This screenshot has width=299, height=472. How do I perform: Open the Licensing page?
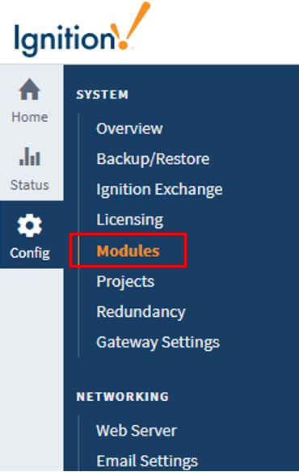pyautogui.click(x=130, y=220)
